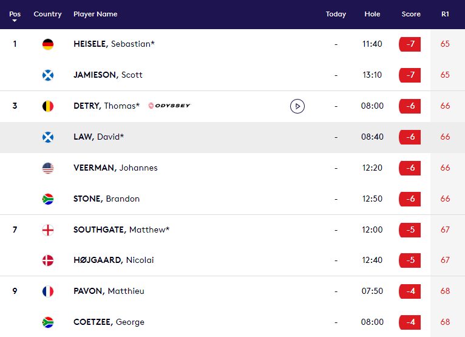Click the Odyssey sponsor logo

tap(169, 106)
